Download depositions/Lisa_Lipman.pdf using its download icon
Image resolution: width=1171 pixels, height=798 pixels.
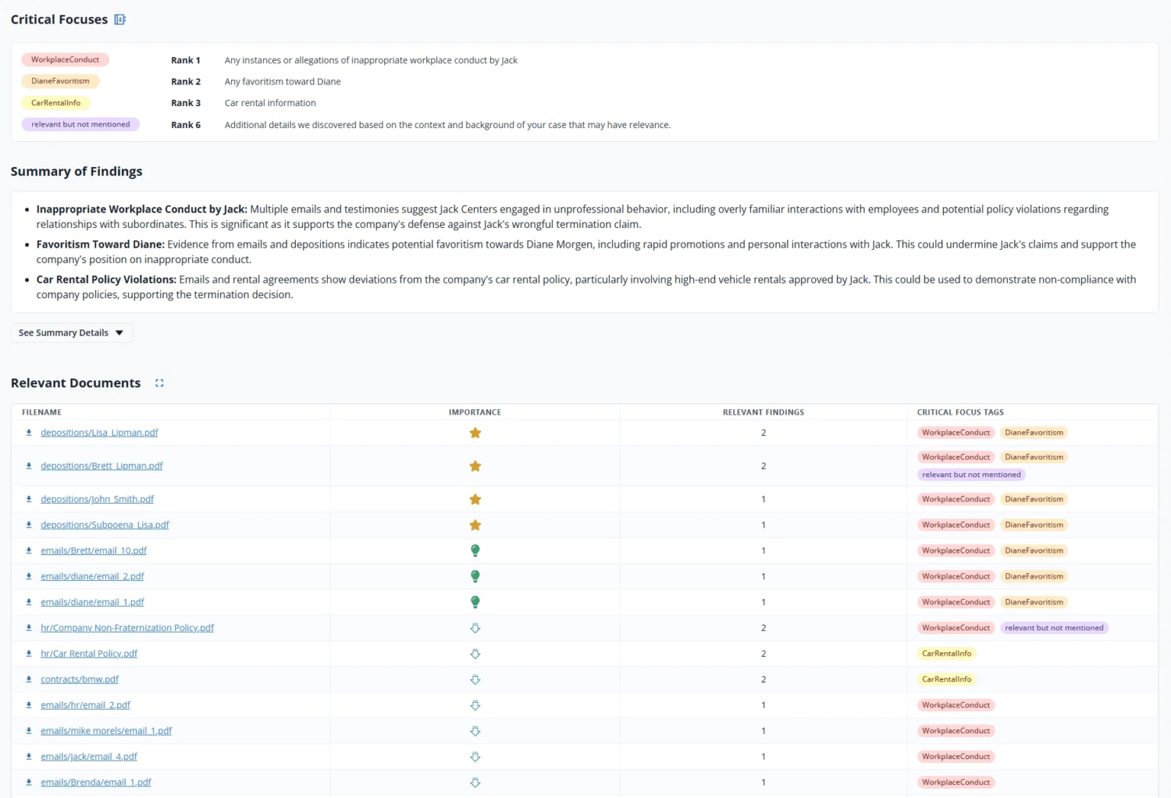click(x=28, y=432)
